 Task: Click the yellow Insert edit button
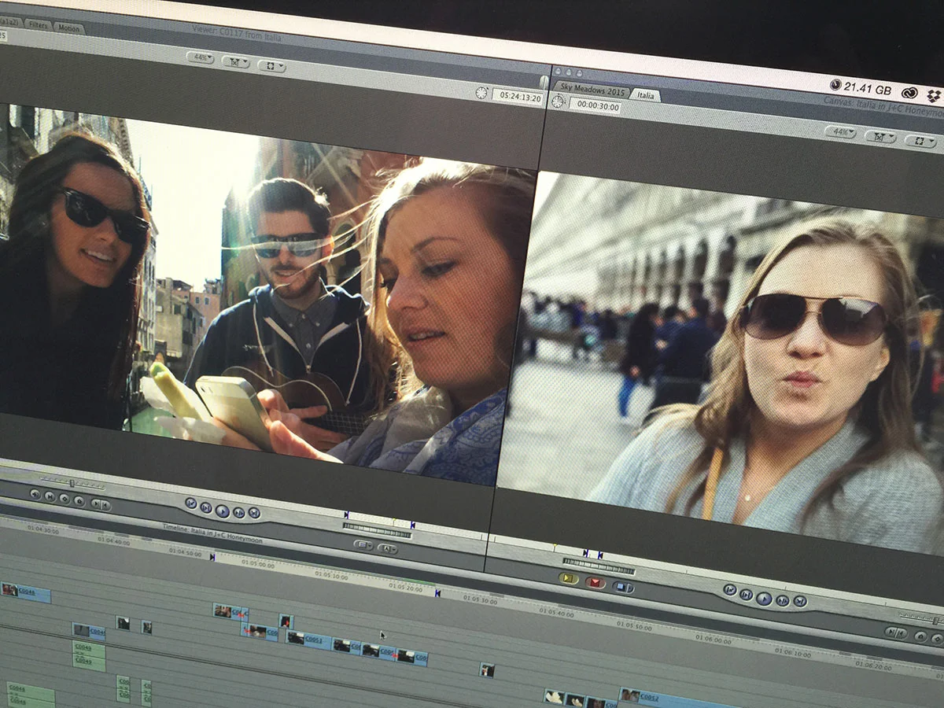[x=569, y=578]
